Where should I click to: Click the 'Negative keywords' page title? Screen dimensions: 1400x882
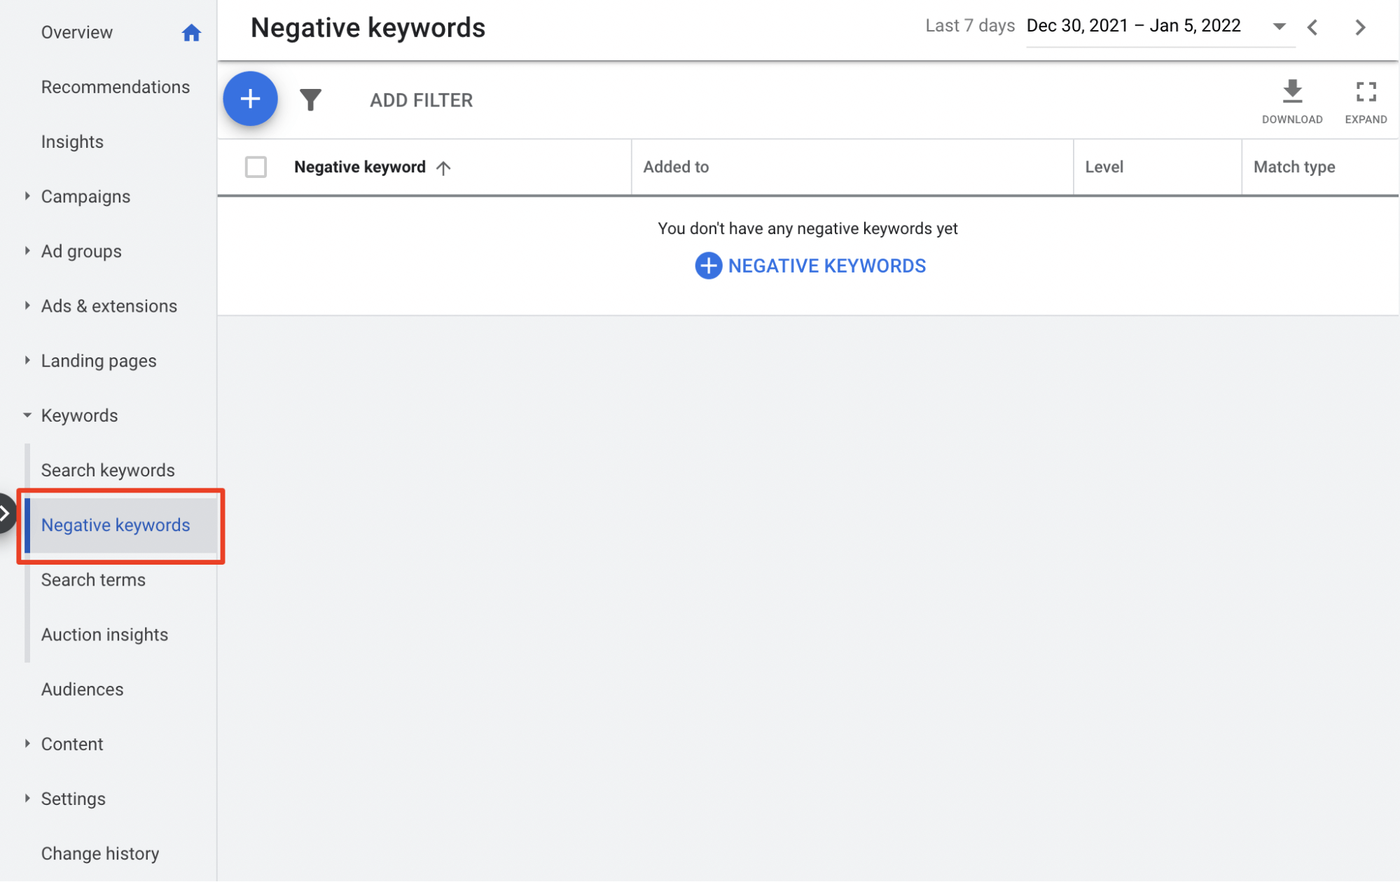(368, 28)
